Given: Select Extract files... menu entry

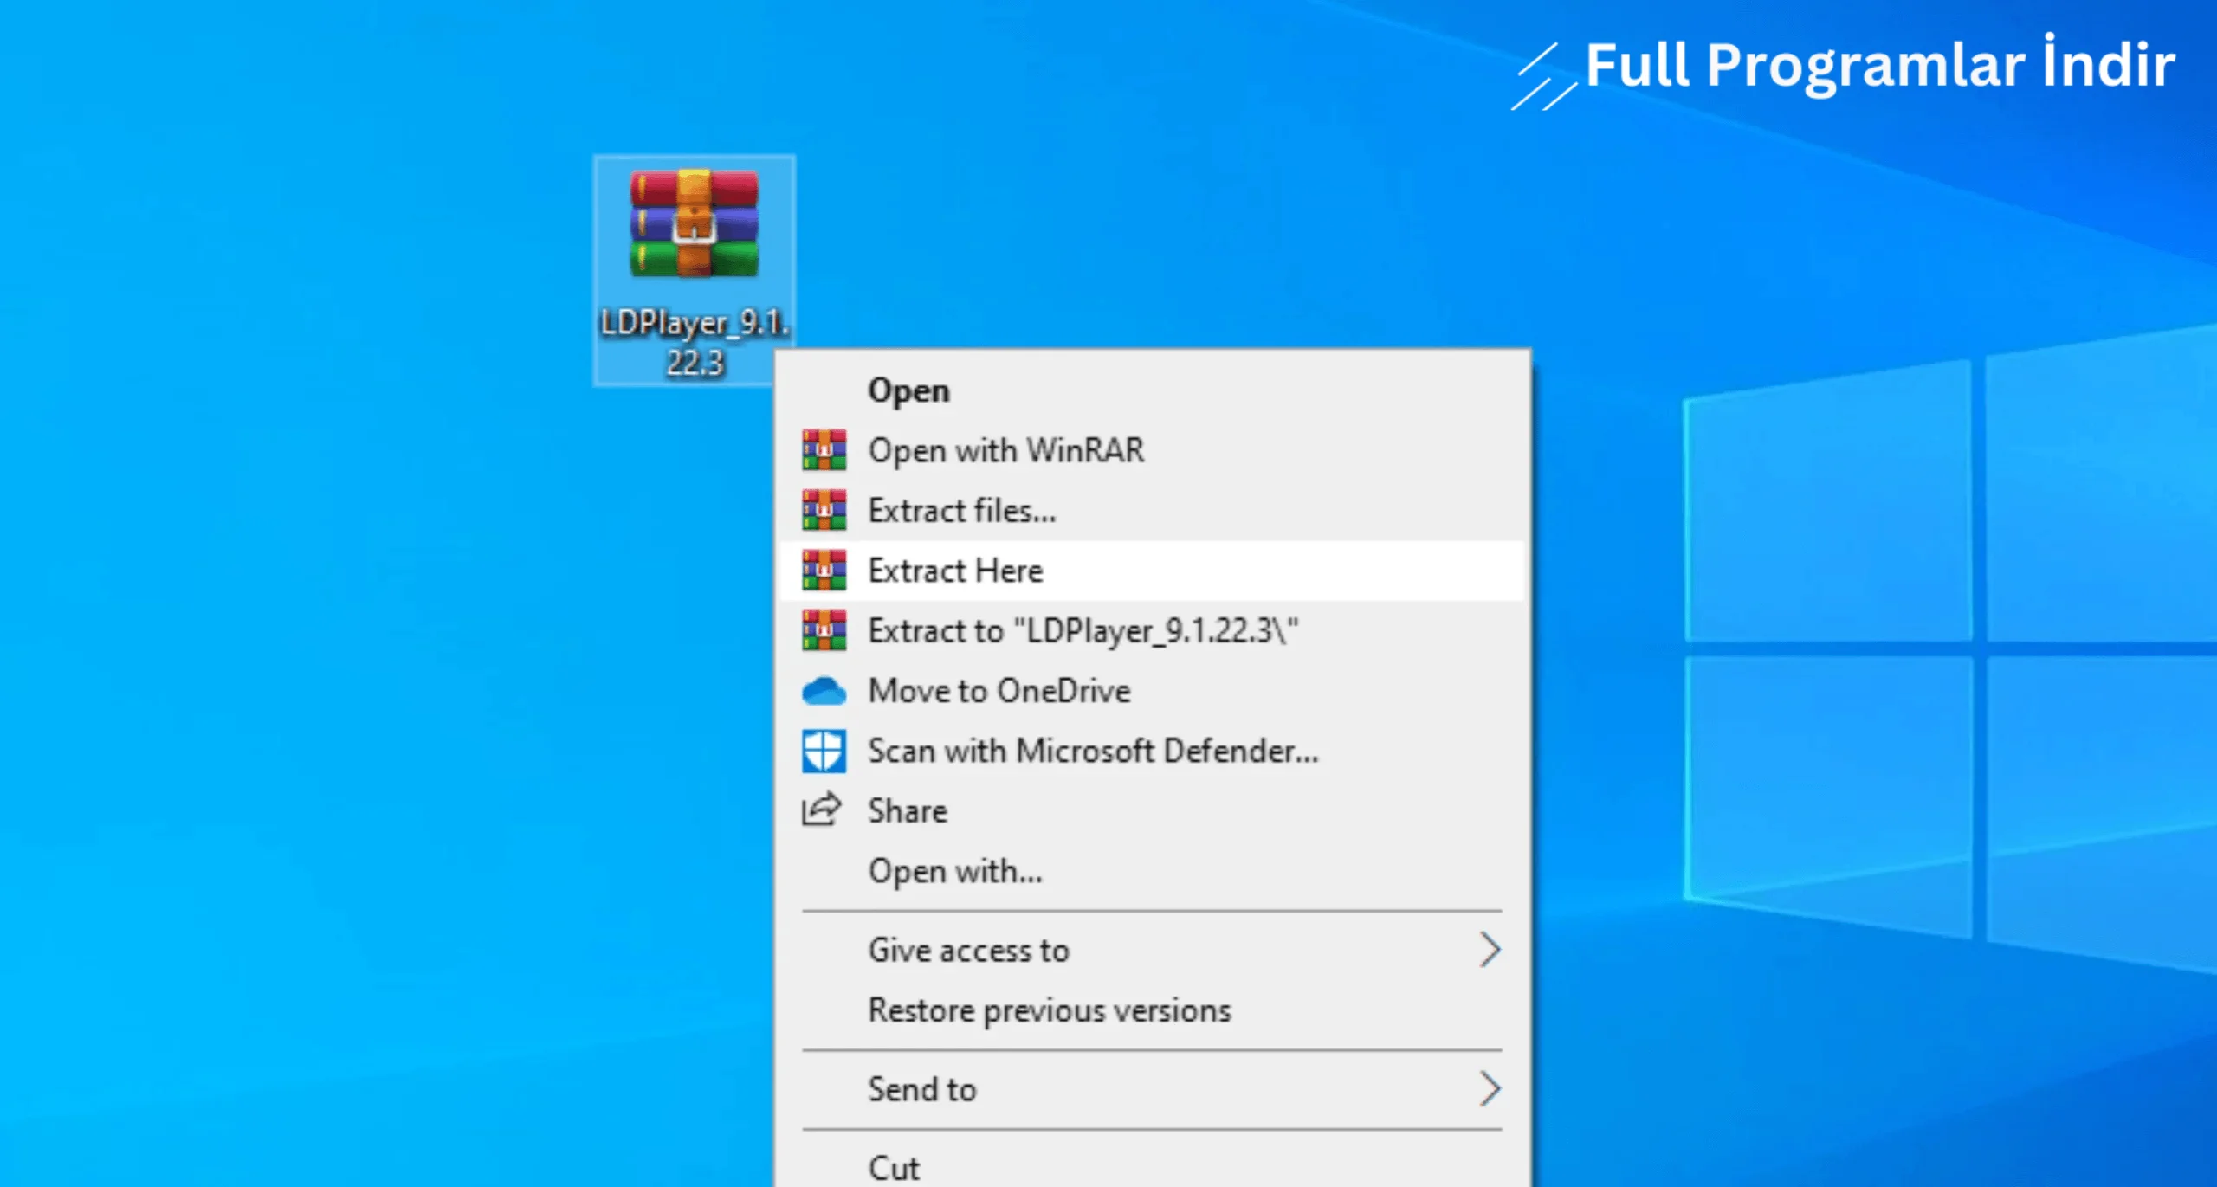Looking at the screenshot, I should (x=1152, y=510).
